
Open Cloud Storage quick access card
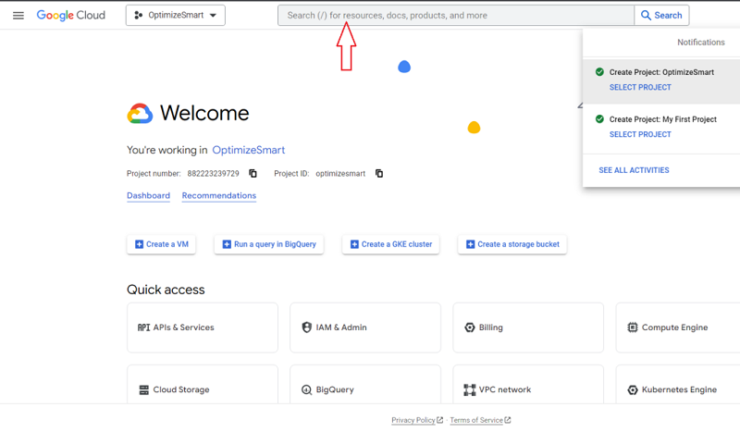tap(203, 384)
